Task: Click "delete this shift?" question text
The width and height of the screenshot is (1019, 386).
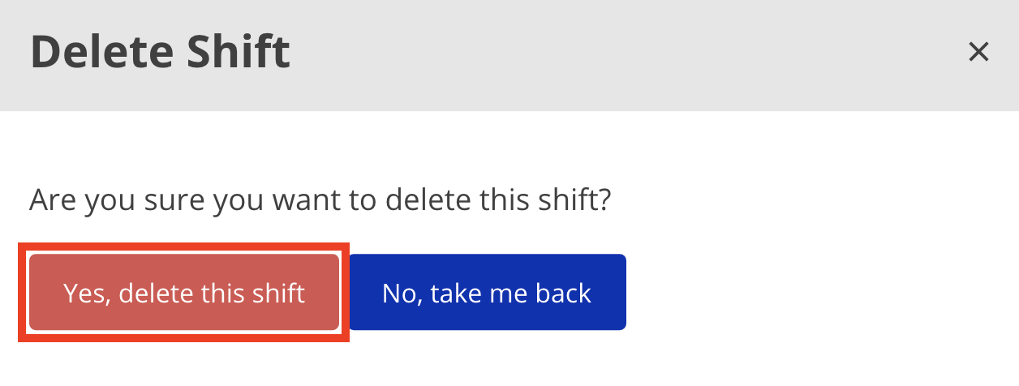Action: 497,199
